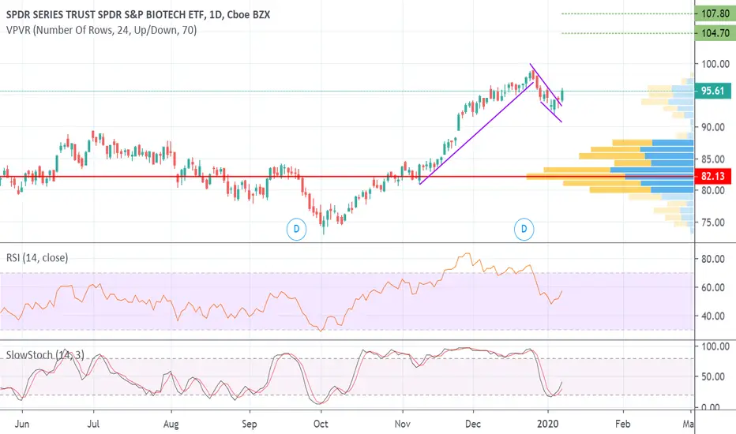Screen dimensions: 736x434
Task: Click the Dec label on time axis
Action: click(473, 424)
